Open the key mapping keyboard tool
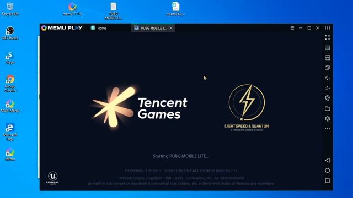This screenshot has height=198, width=353. 328,47
